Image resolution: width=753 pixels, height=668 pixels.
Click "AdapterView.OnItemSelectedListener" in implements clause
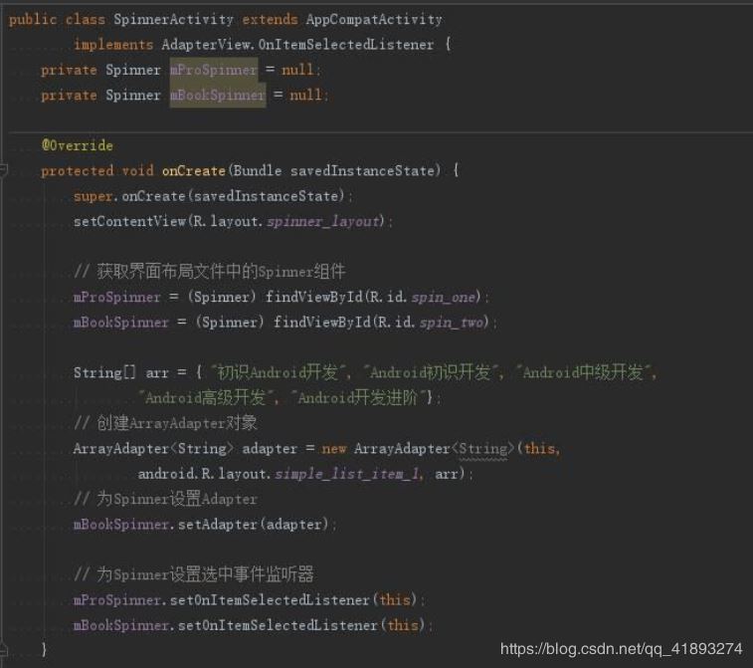pos(297,45)
